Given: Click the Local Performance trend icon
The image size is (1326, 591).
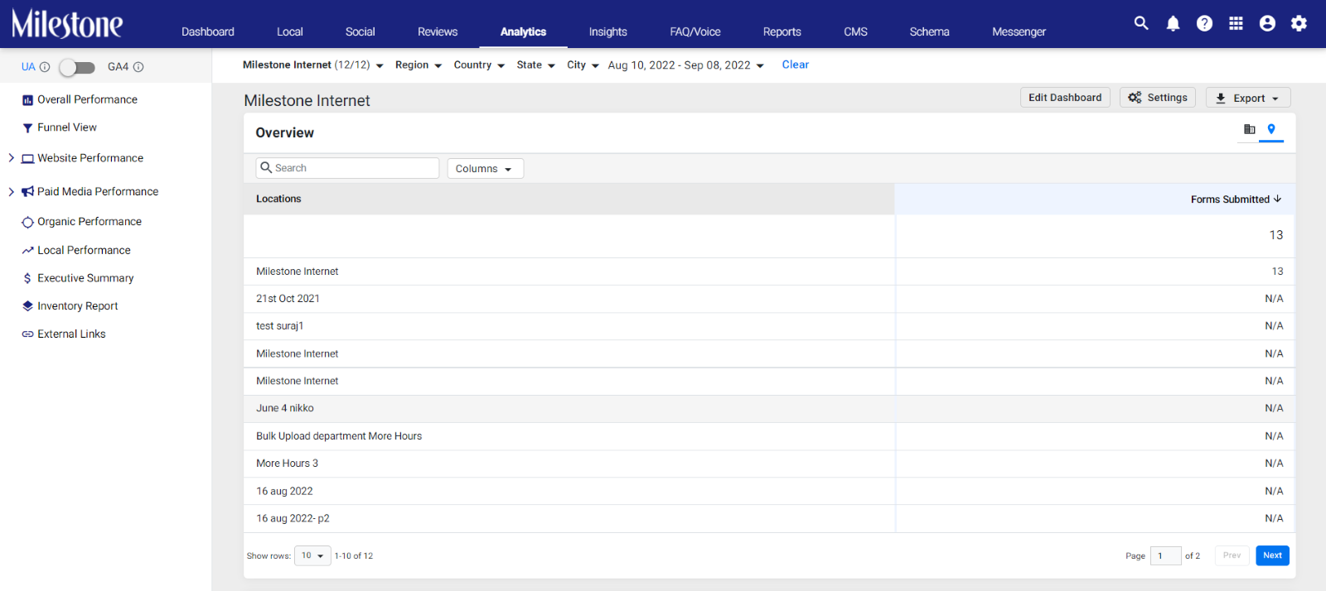Looking at the screenshot, I should [x=27, y=250].
